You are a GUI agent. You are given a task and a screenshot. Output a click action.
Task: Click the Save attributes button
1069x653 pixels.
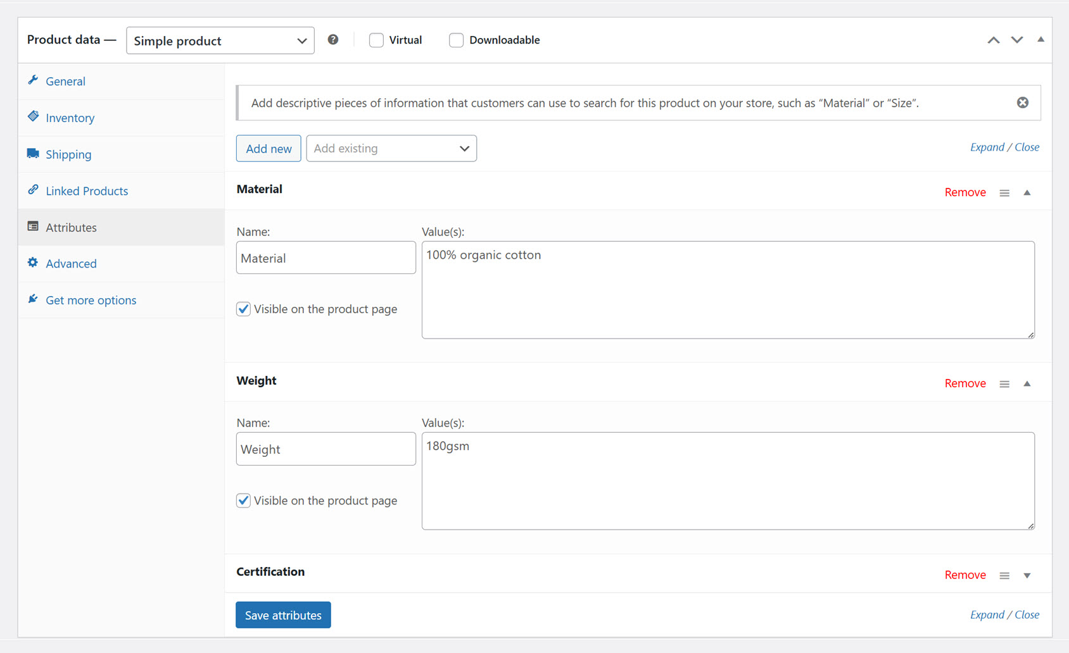(283, 614)
